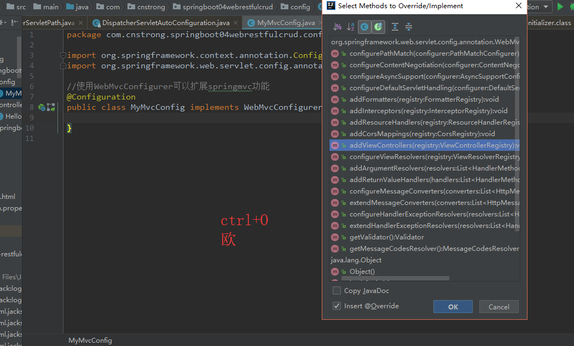This screenshot has height=346, width=574.
Task: Switch to DispatcherServletAutoConfiguration.java tab
Action: (166, 22)
